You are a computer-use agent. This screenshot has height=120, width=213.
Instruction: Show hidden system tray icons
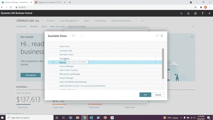click(x=181, y=118)
